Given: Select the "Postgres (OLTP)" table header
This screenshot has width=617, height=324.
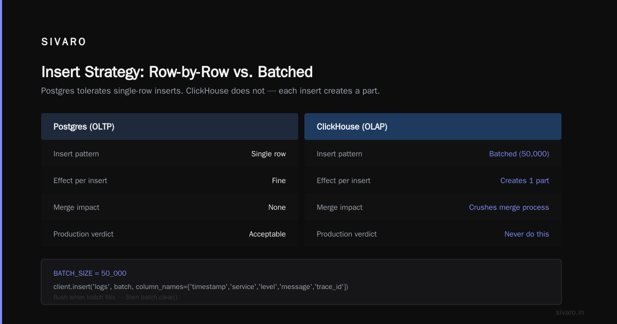Looking at the screenshot, I should coord(170,127).
